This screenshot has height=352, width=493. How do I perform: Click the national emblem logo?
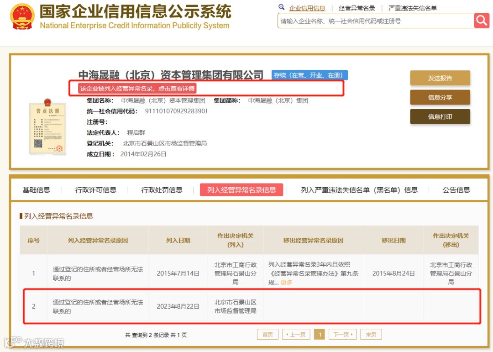click(22, 16)
